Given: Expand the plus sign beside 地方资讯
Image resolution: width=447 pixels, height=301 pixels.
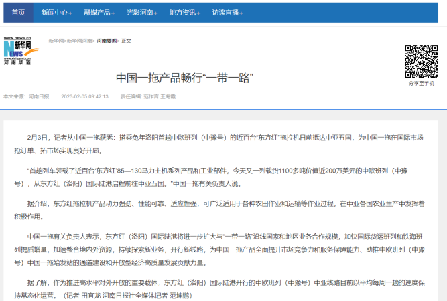Looking at the screenshot, I should click(198, 13).
